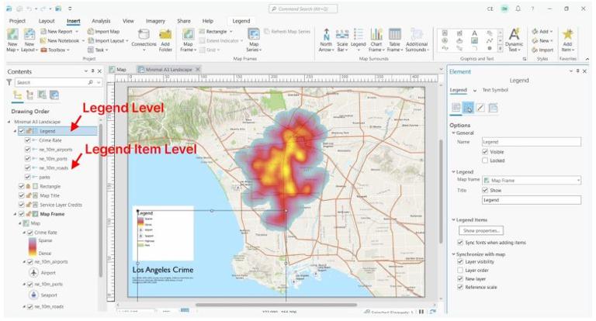Click the Import Layout button
Viewport: 596px width, 321px height.
click(x=109, y=40)
